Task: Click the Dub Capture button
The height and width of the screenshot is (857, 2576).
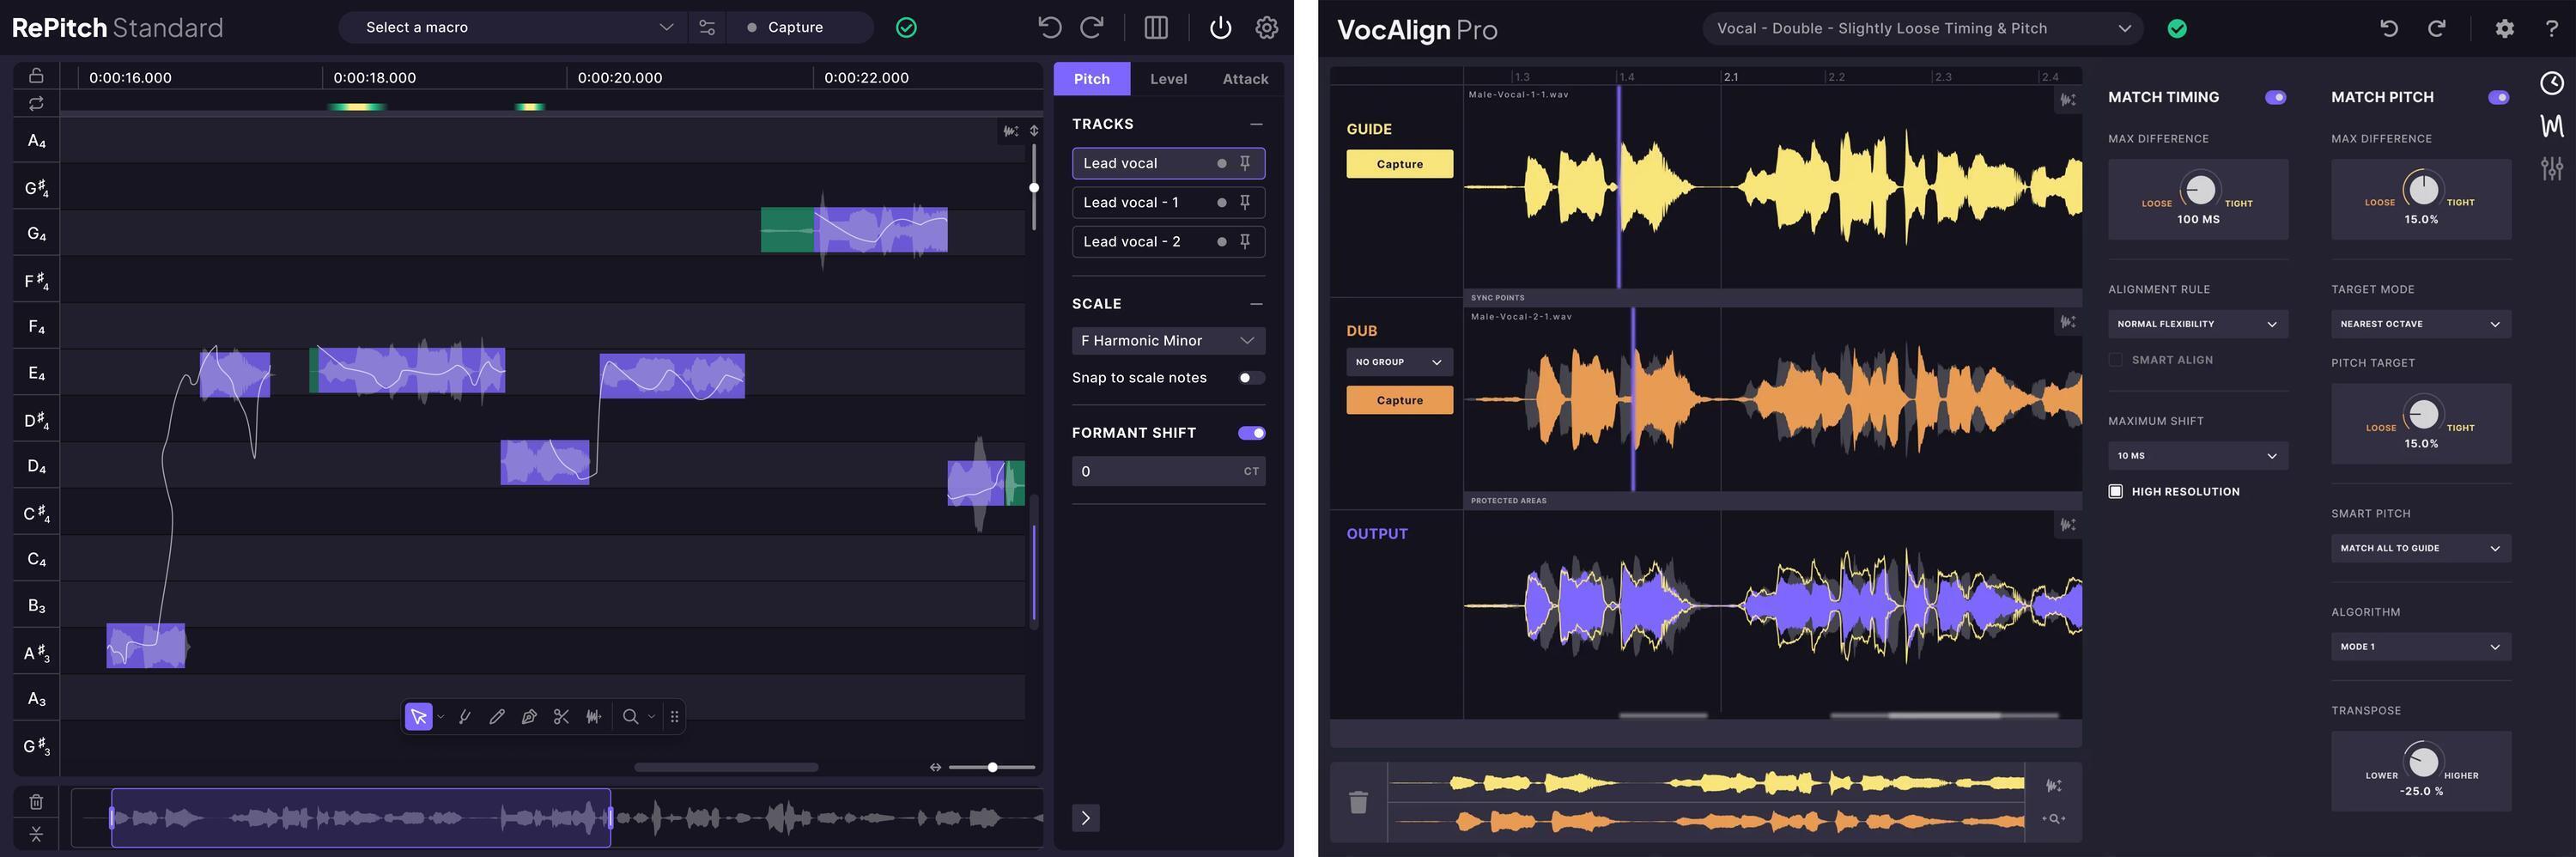Action: coord(1399,400)
